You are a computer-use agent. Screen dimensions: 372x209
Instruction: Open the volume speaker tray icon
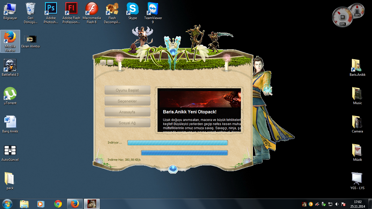click(x=337, y=204)
